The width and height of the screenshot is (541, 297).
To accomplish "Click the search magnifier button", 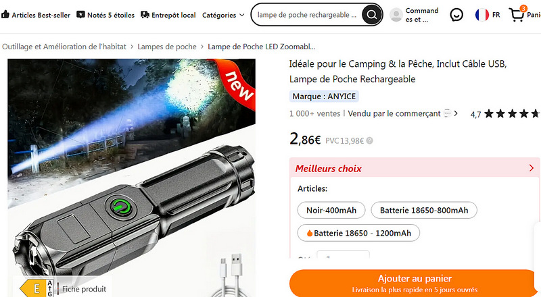I will click(371, 14).
